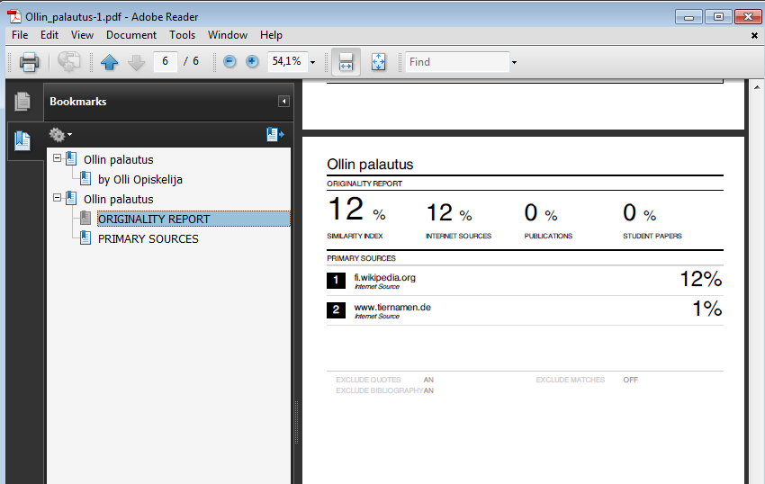Screen dimensions: 765x484
Task: Click the page number field showing 6
Action: [166, 61]
